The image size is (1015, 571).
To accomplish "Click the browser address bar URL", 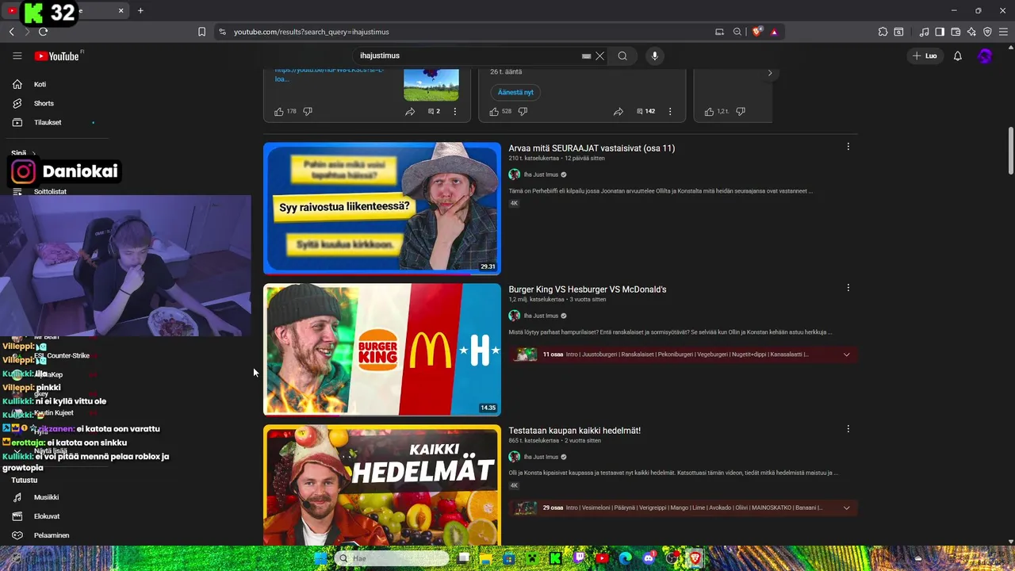I will pos(312,32).
